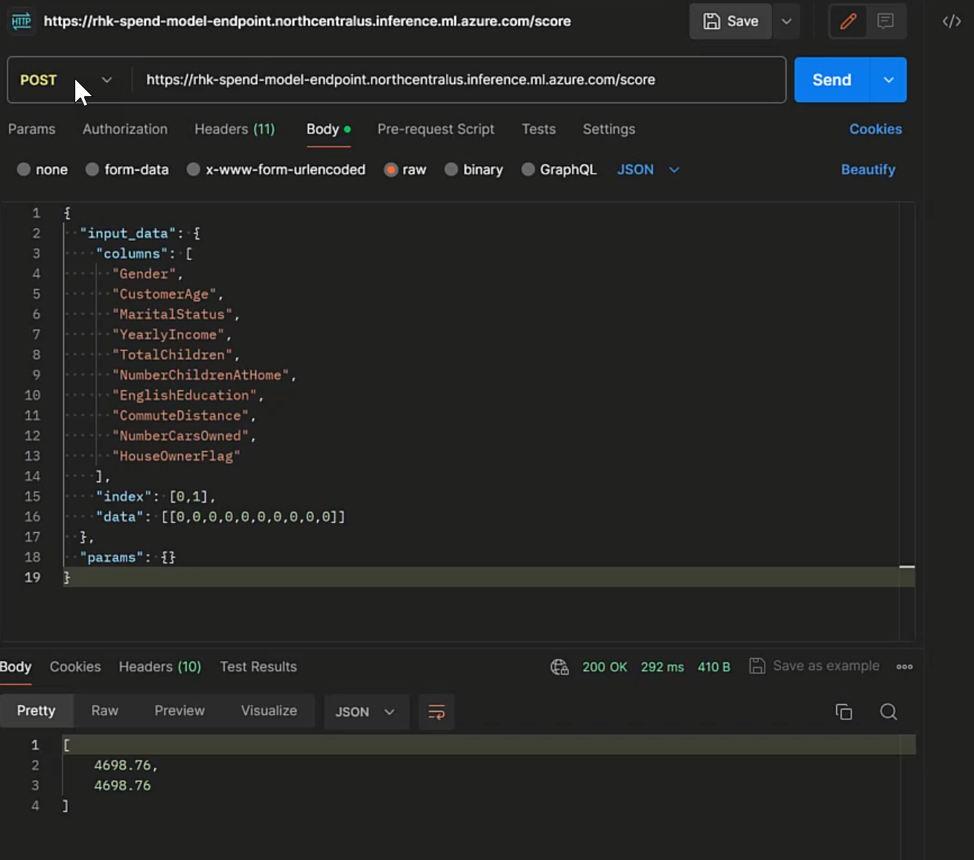The height and width of the screenshot is (860, 974).
Task: Select the none body type
Action: click(24, 170)
